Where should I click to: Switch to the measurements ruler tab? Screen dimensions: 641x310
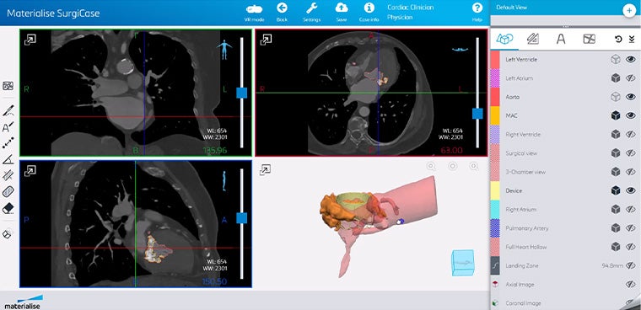[533, 39]
